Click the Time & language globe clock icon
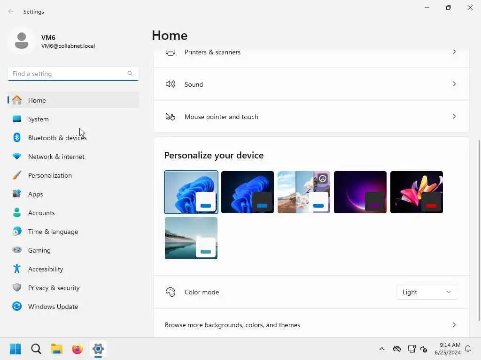The width and height of the screenshot is (481, 360). (x=17, y=231)
